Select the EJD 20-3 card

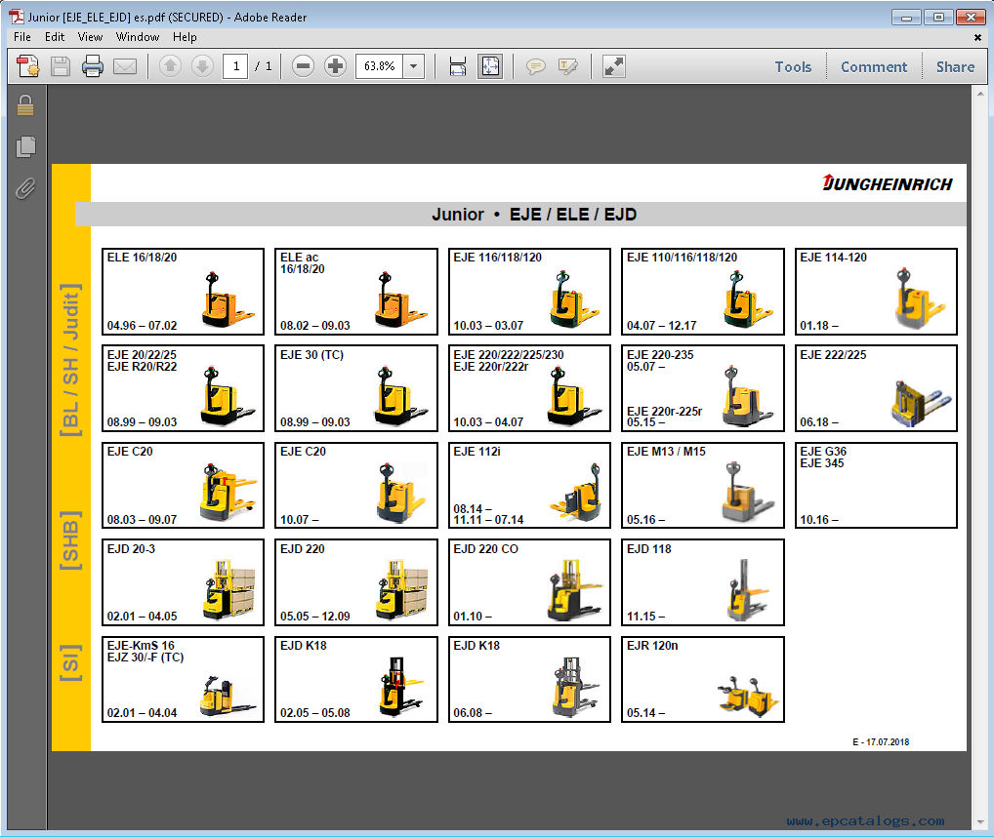pos(183,582)
